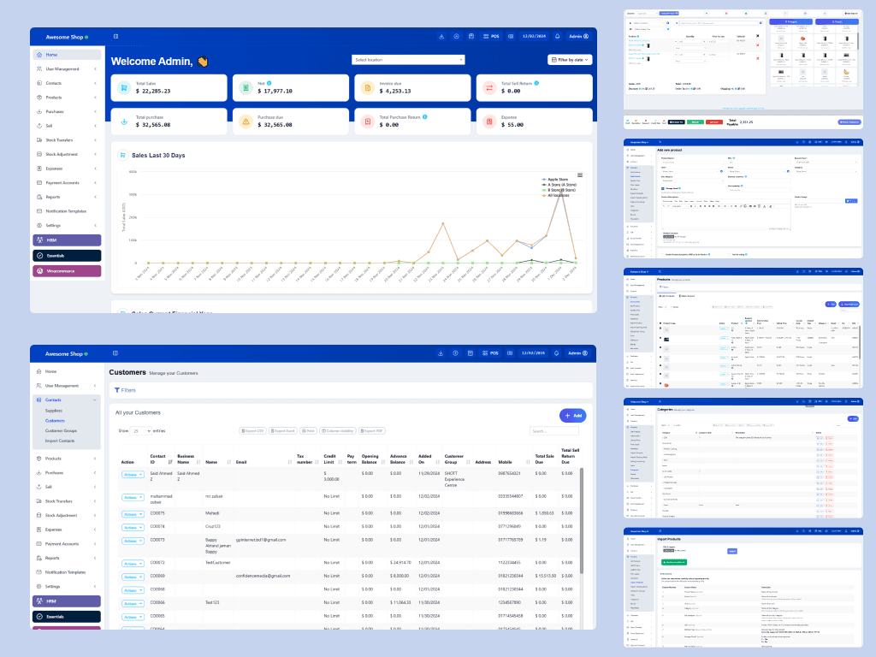This screenshot has height=657, width=876.
Task: Click Essentials button in dashboard sidebar
Action: 67,255
